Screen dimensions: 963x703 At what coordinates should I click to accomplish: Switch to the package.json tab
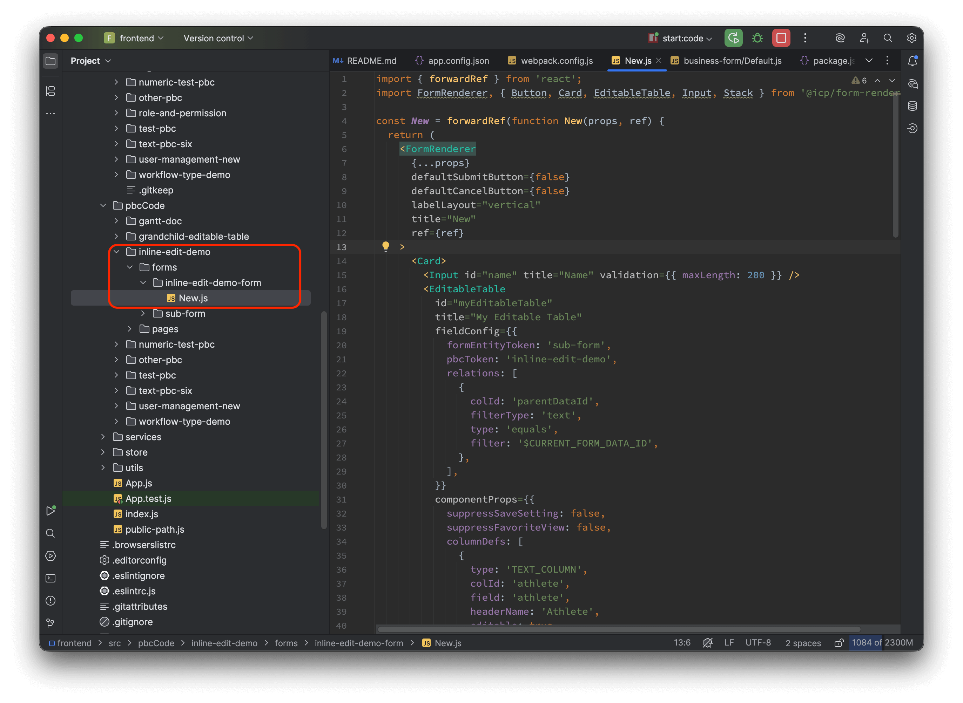click(828, 61)
